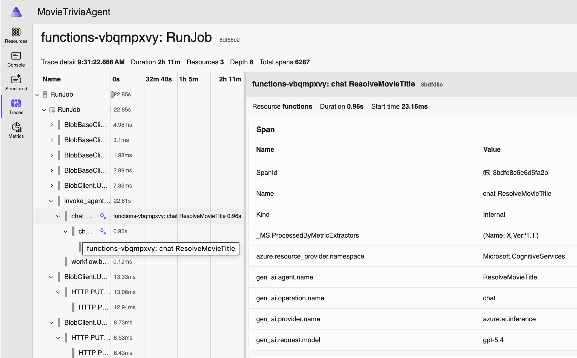
Task: Collapse the HTTP PUT 13.06ms span
Action: coord(58,292)
